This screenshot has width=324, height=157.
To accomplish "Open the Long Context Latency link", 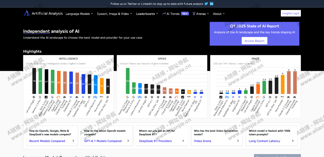I will (264, 141).
